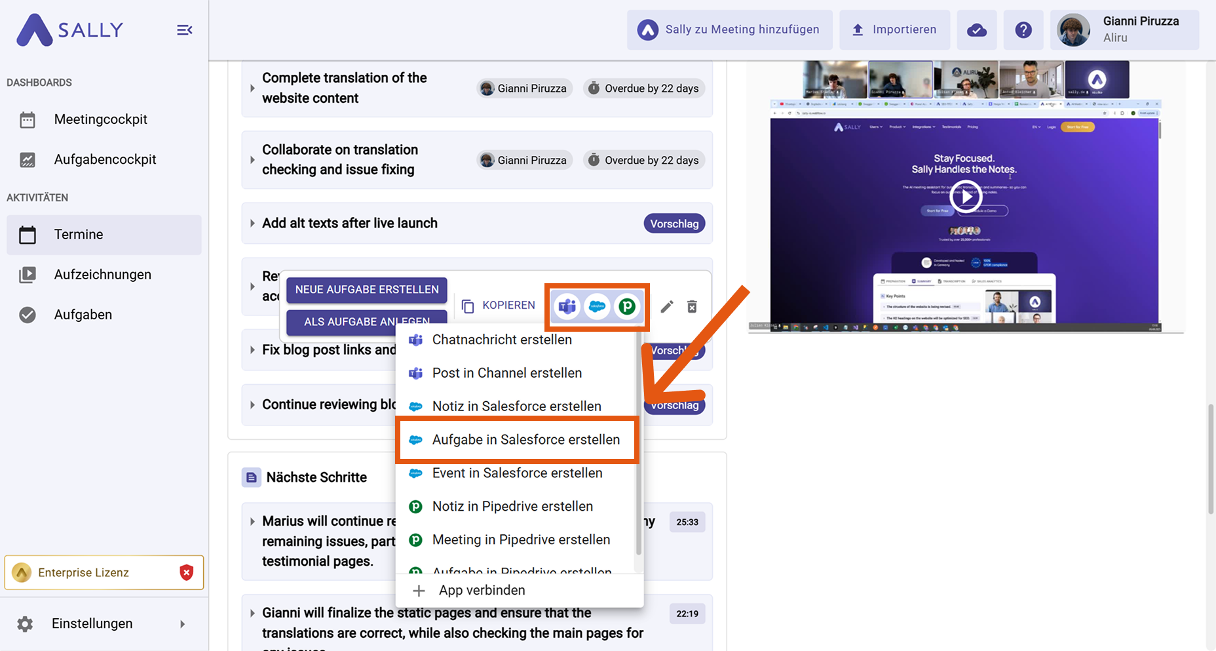Viewport: 1216px width, 651px height.
Task: Click the calendar icon next to Termine
Action: pos(28,235)
